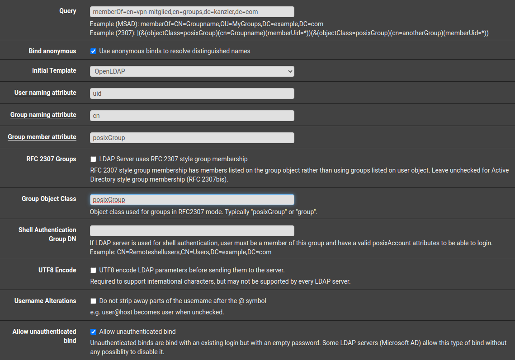
Task: Select the "OpenLDAP" value in the template selector
Action: coord(192,71)
